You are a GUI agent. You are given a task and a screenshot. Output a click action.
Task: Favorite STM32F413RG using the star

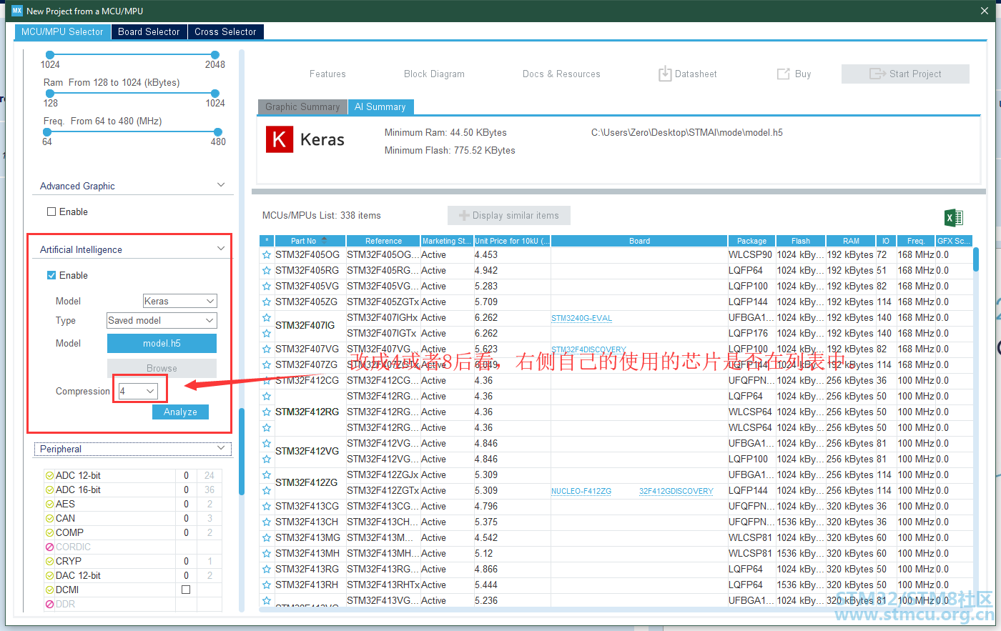pyautogui.click(x=267, y=570)
